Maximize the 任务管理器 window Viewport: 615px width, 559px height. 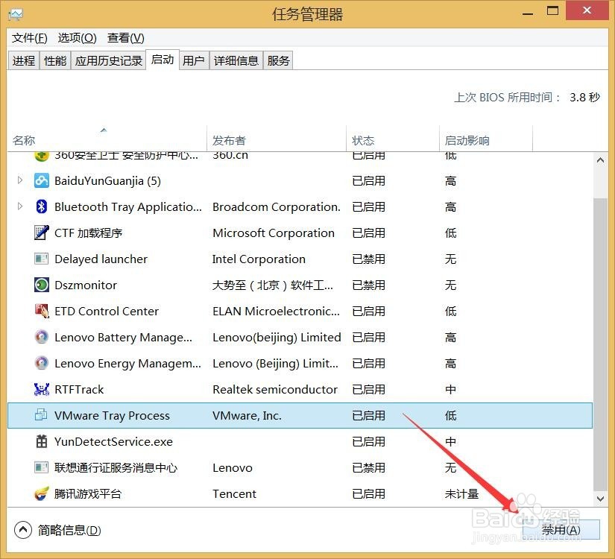click(x=552, y=11)
